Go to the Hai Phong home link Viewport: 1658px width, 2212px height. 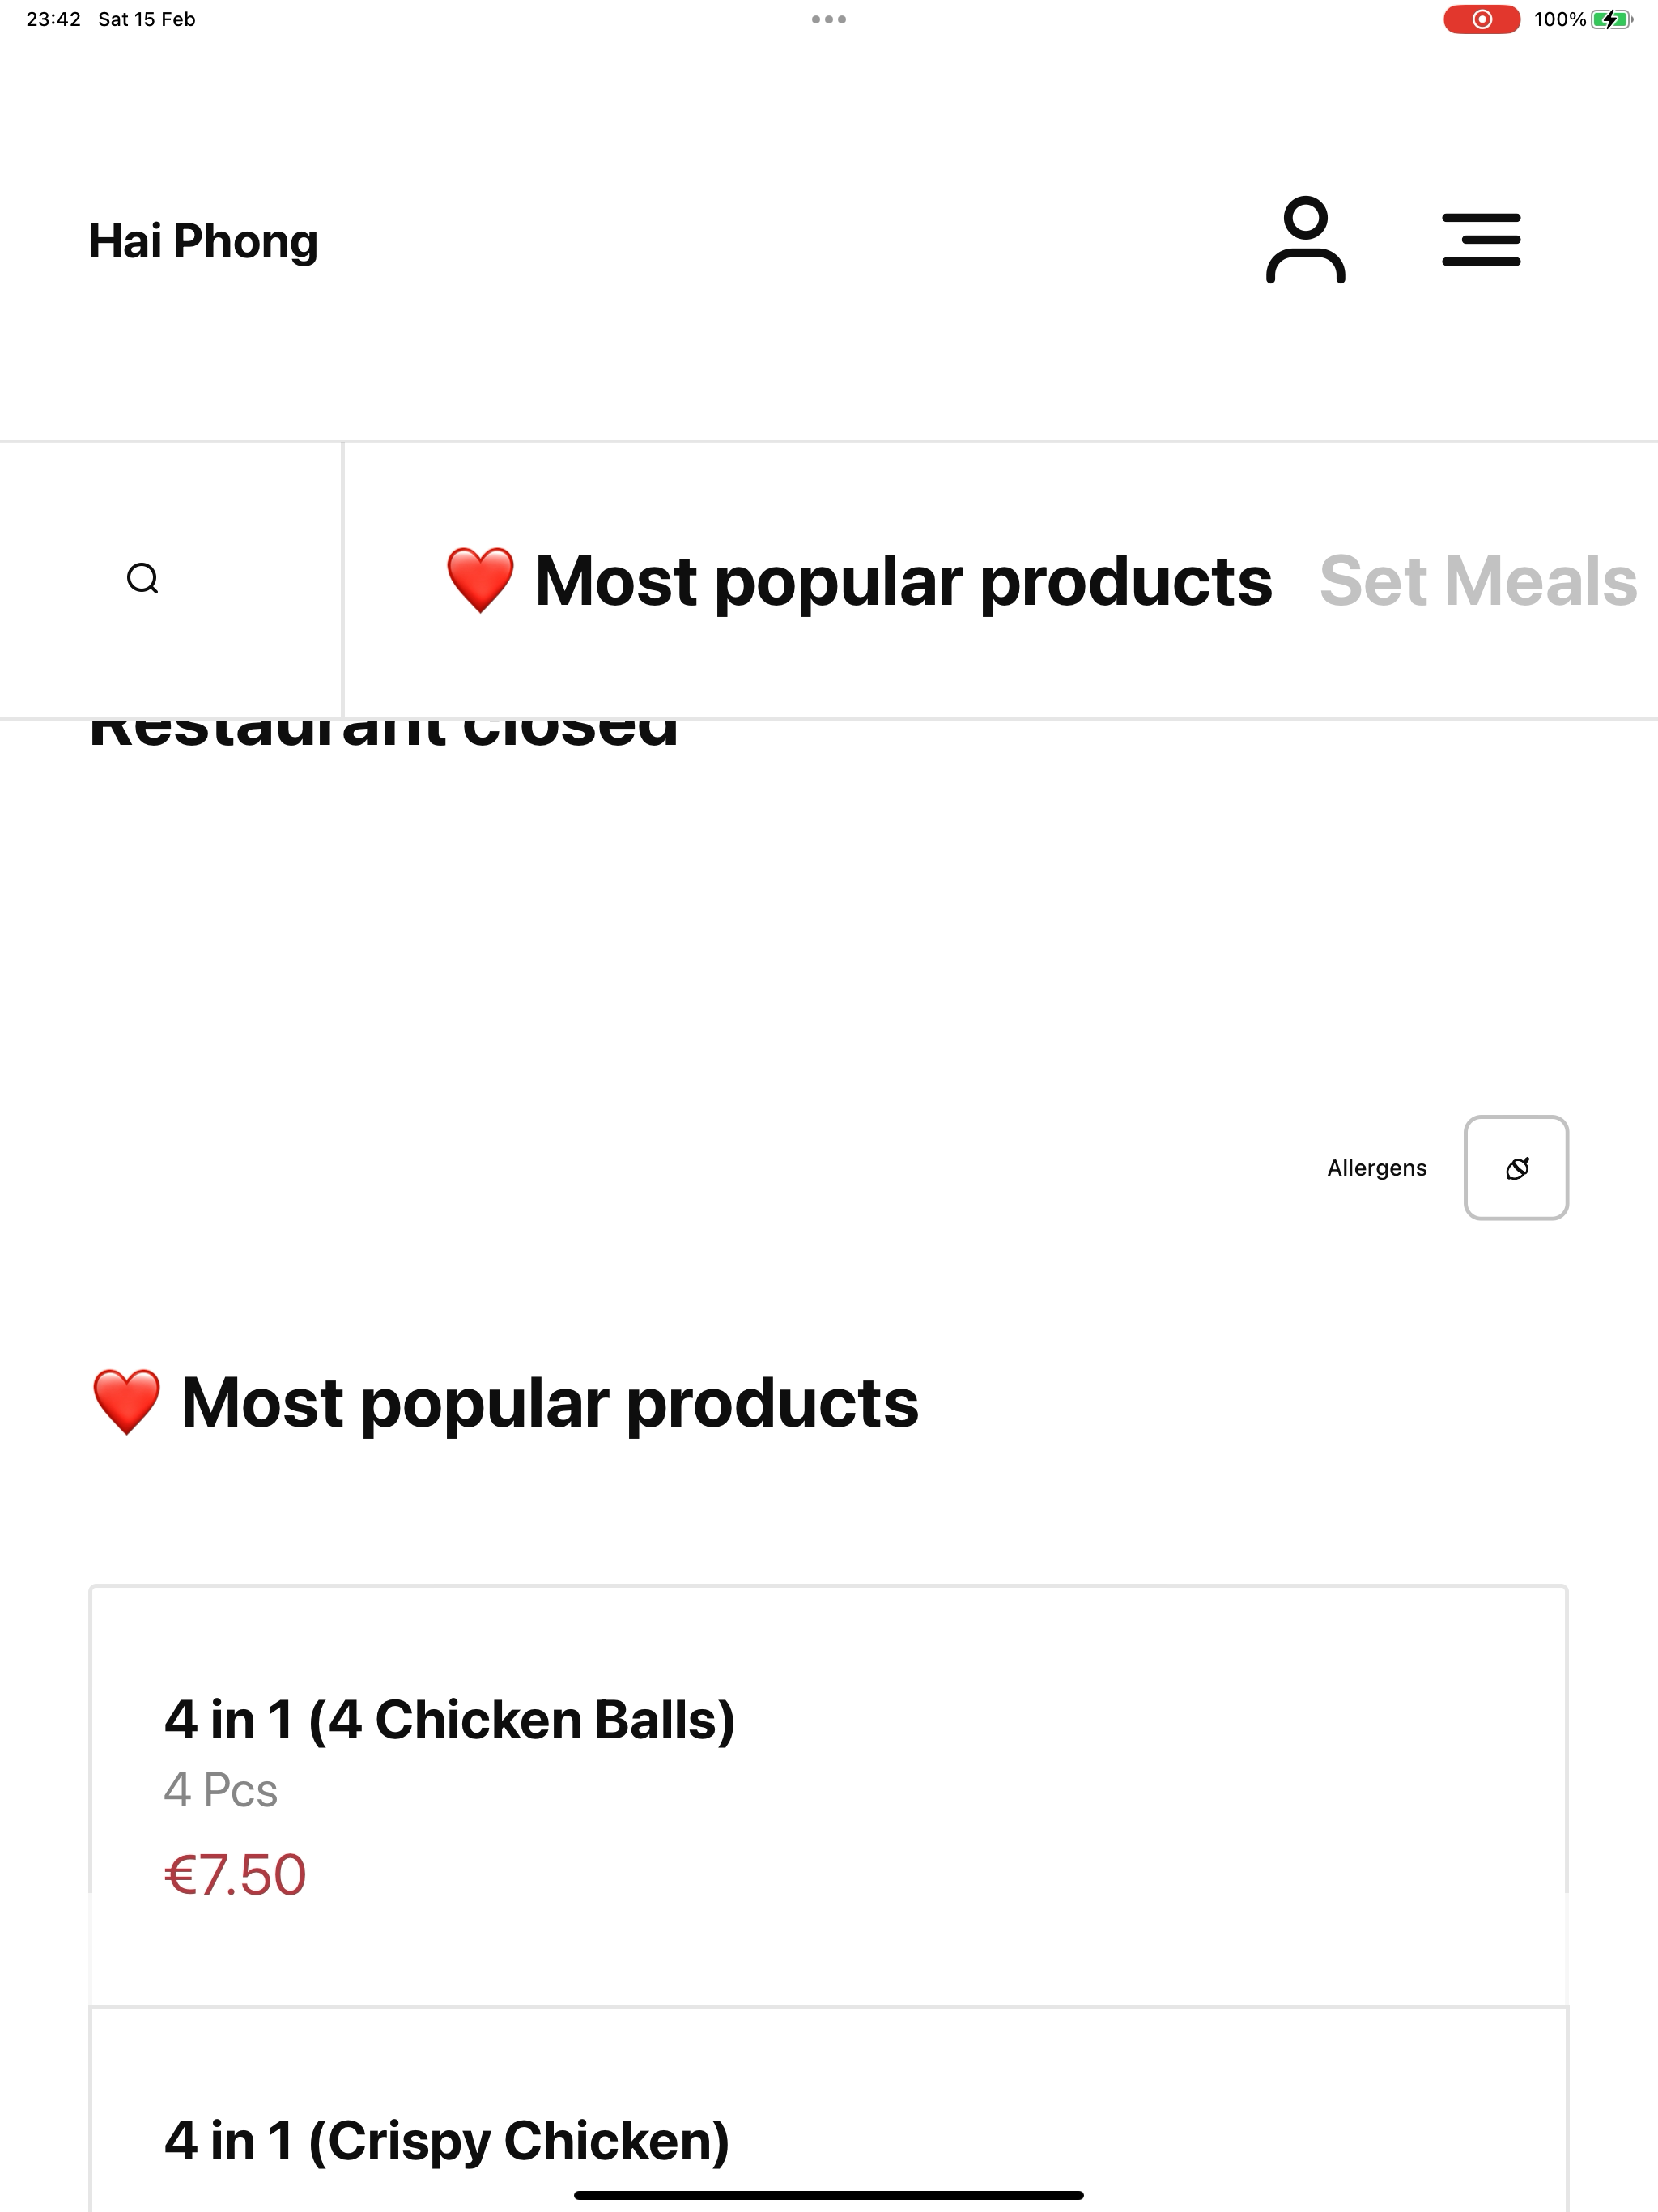tap(203, 241)
